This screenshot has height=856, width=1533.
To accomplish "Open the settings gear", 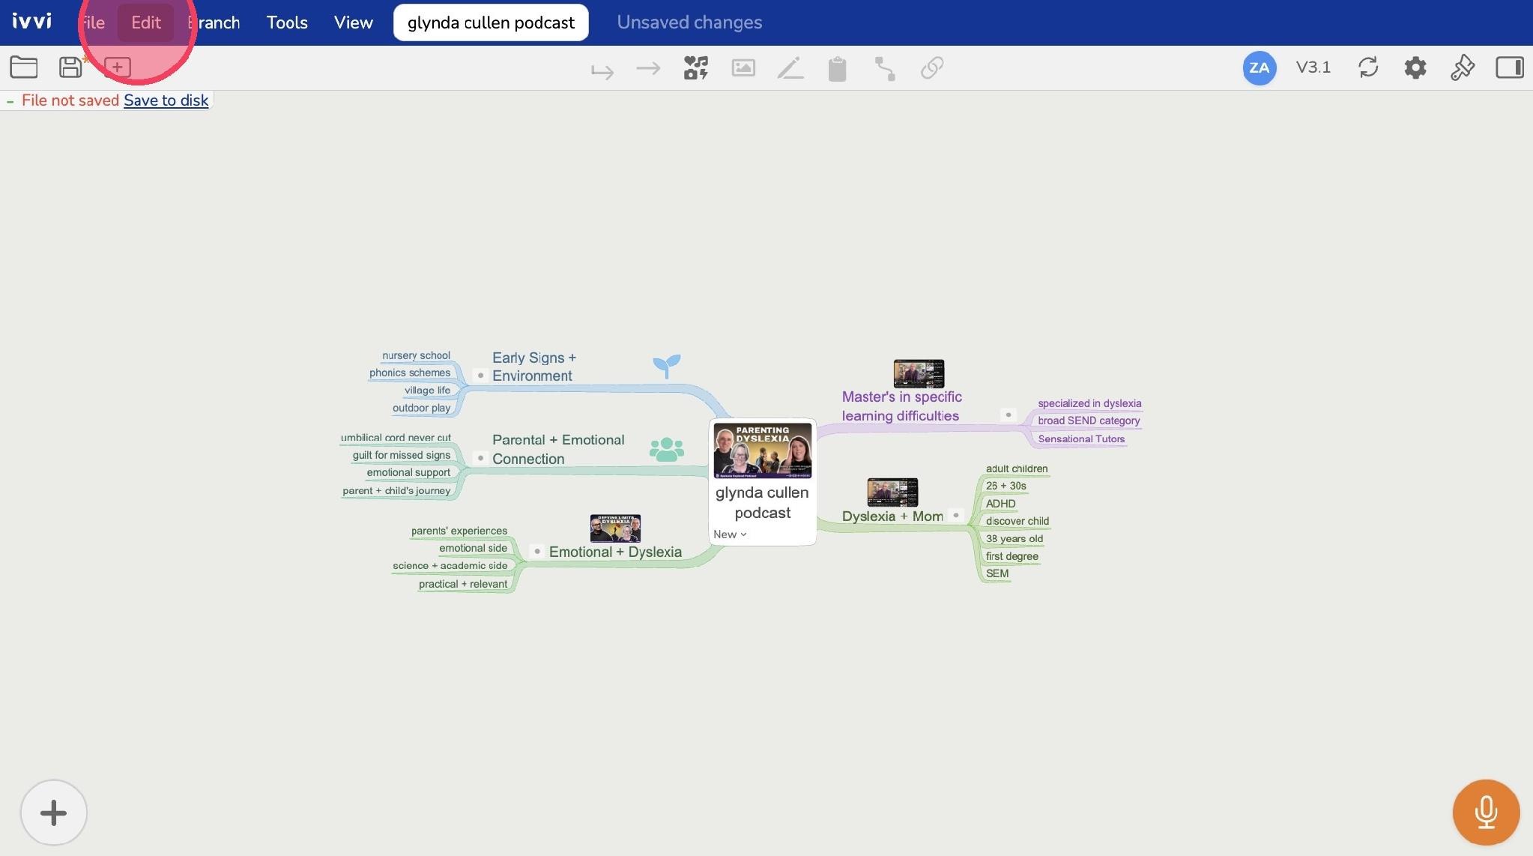I will [1415, 68].
